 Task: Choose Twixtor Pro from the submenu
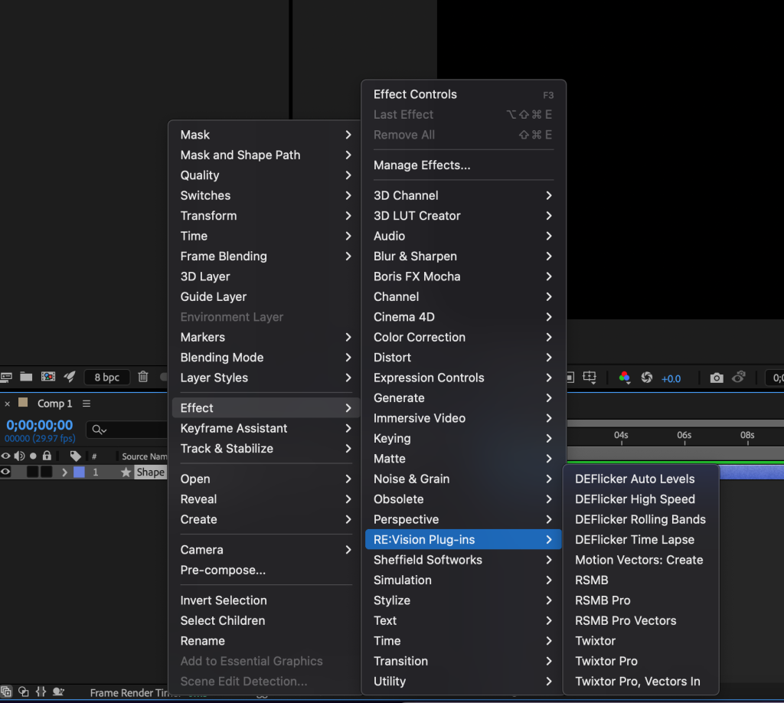[606, 661]
